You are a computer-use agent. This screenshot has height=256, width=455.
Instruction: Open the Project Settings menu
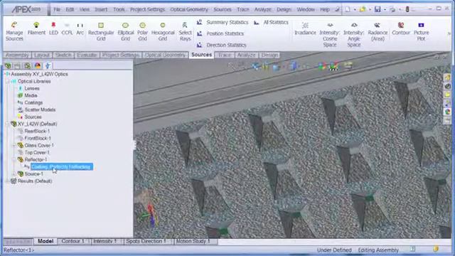tap(147, 9)
